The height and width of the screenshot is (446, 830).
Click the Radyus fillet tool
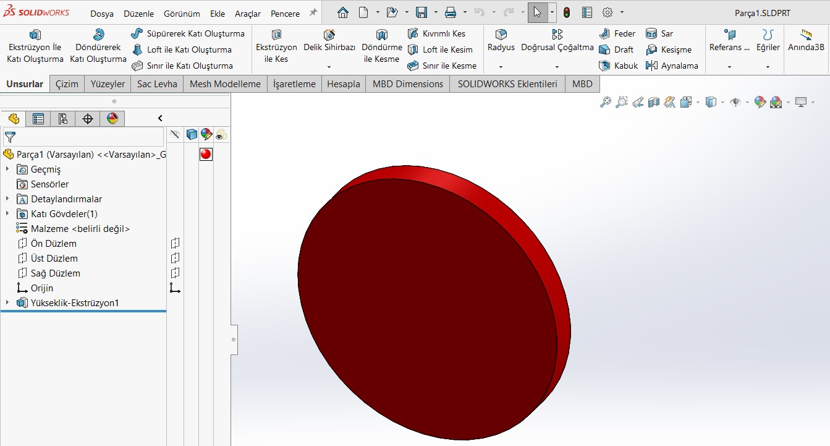[x=501, y=41]
